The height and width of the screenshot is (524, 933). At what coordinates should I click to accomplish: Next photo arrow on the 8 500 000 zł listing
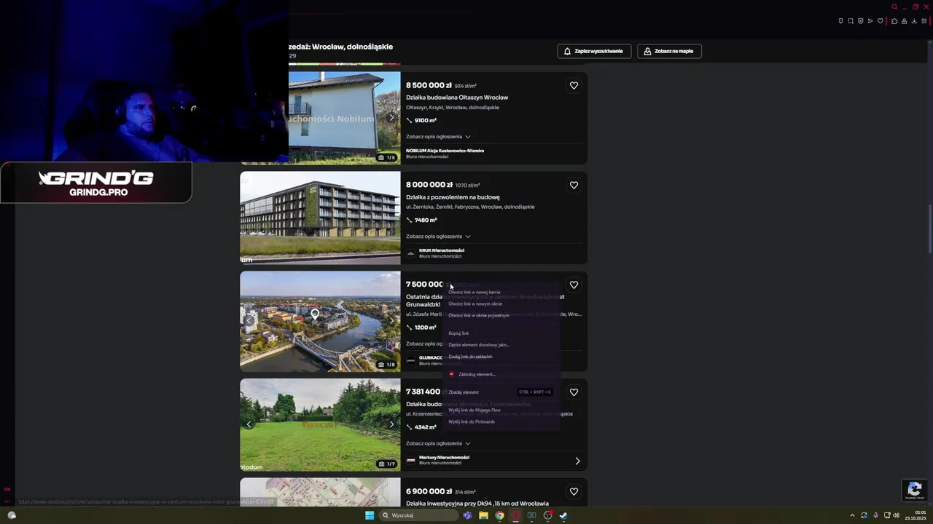point(391,118)
